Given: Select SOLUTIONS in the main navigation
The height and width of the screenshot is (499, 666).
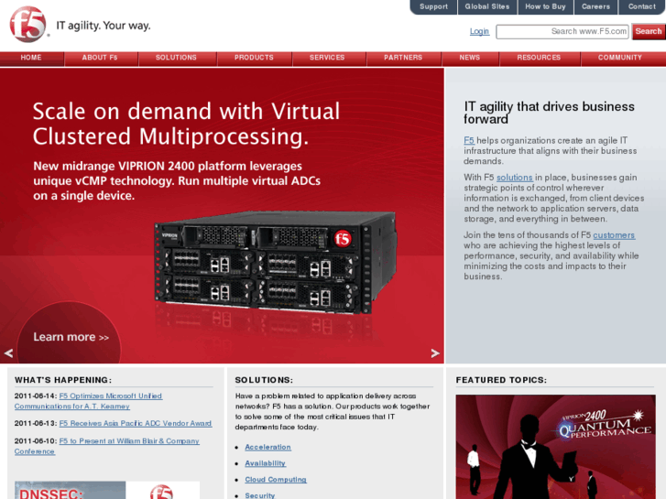Looking at the screenshot, I should (x=176, y=59).
